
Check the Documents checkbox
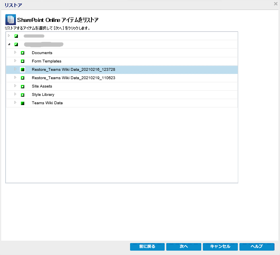click(x=23, y=53)
